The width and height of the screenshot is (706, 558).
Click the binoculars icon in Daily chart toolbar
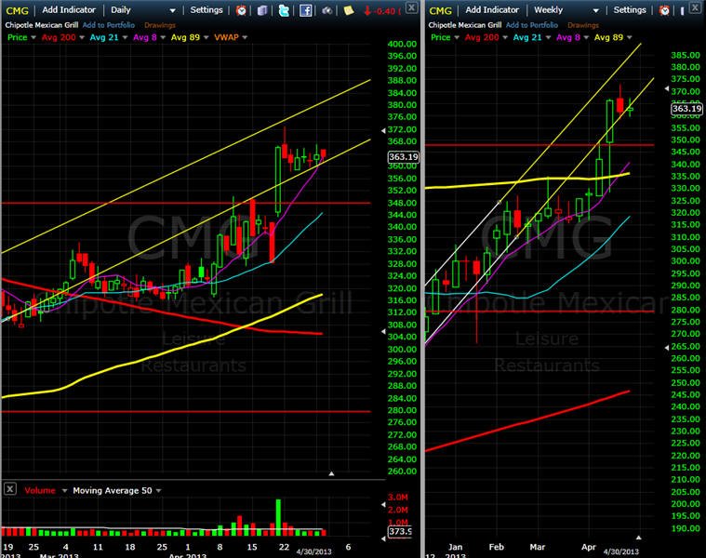(x=327, y=10)
